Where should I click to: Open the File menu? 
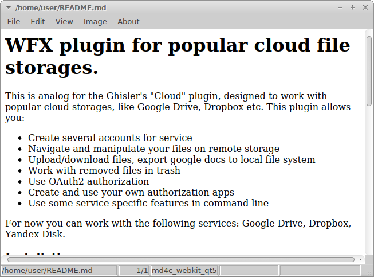pos(13,21)
